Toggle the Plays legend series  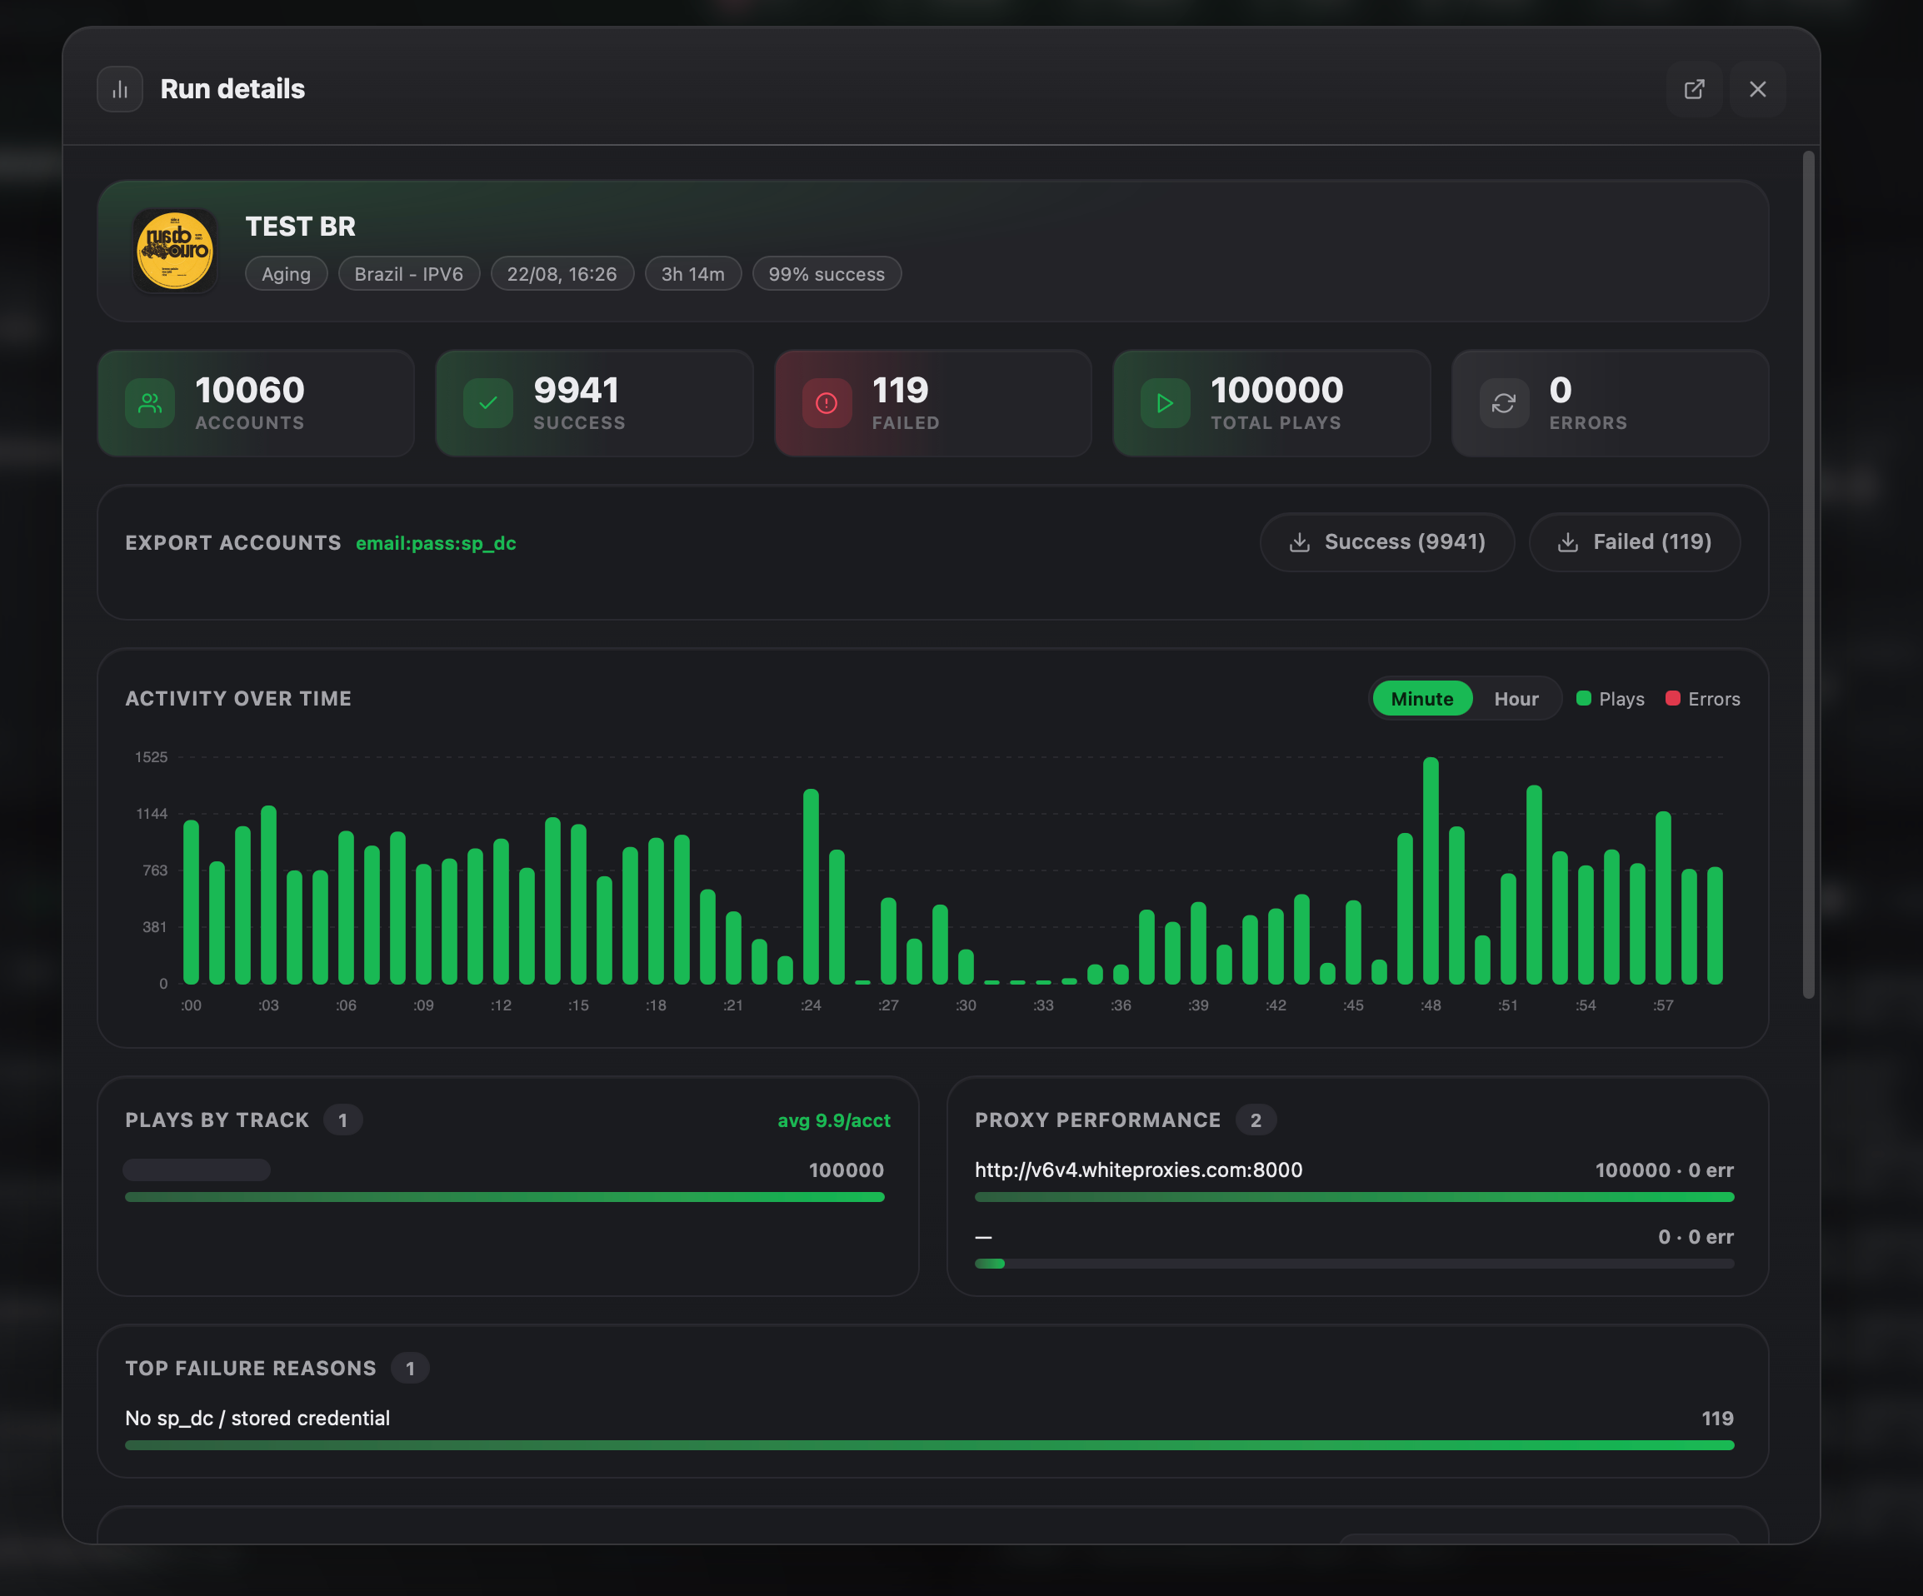tap(1610, 699)
